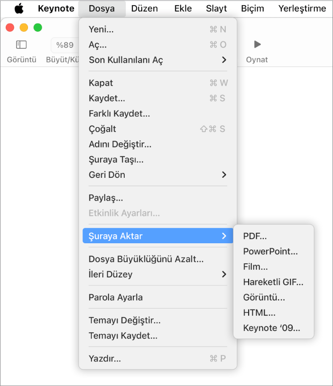Export presentation as HTML...

pyautogui.click(x=274, y=312)
